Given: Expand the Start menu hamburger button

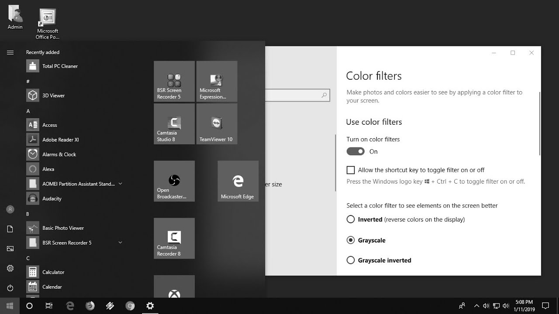Looking at the screenshot, I should click(10, 52).
